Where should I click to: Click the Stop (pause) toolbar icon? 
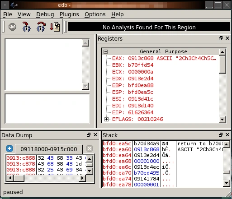pos(12,27)
